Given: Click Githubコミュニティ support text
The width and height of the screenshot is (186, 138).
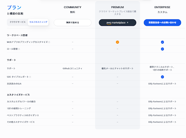Looking at the screenshot, I should click(x=72, y=68).
